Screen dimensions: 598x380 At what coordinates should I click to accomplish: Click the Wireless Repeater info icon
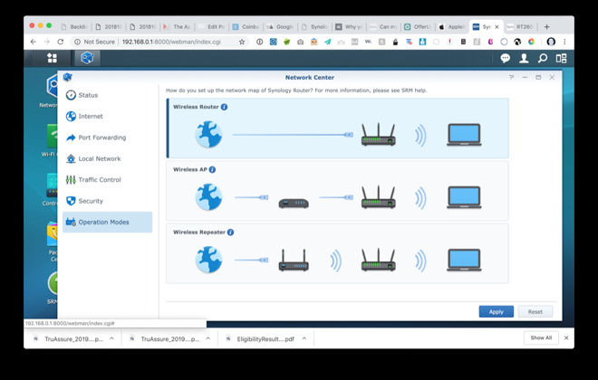click(230, 233)
